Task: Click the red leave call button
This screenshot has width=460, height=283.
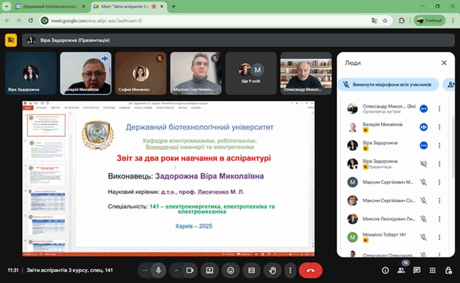Action: click(x=310, y=270)
